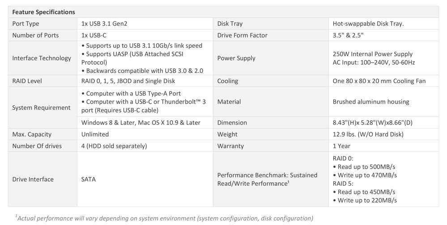The height and width of the screenshot is (225, 447).
Task: Select the Max. Capacity Unlimited value
Action: pyautogui.click(x=95, y=134)
